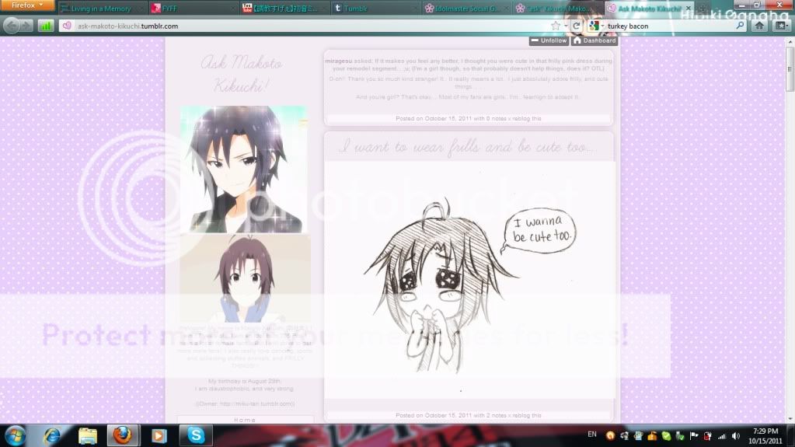795x447 pixels.
Task: Expand the URL history dropdown arrow
Action: point(567,26)
